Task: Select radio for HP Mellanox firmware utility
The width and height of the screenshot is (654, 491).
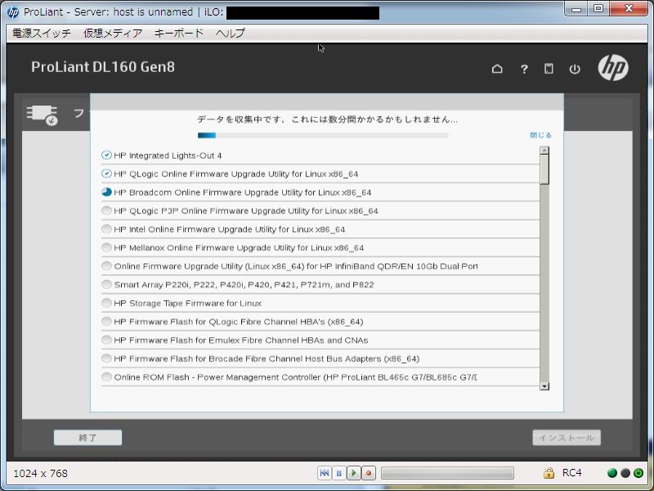Action: [106, 248]
